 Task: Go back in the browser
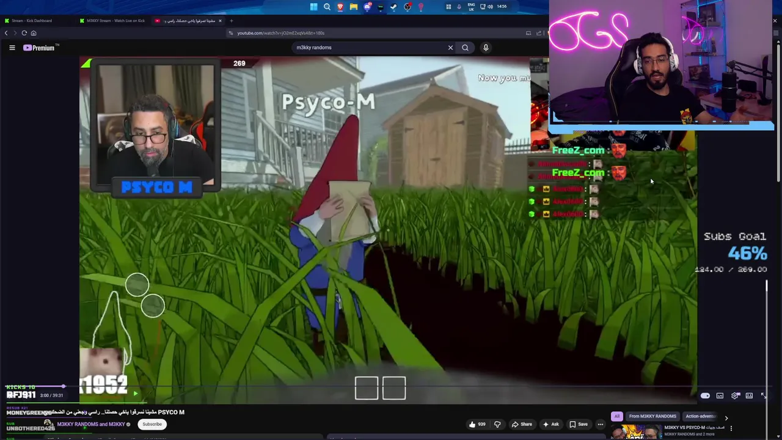pyautogui.click(x=6, y=33)
